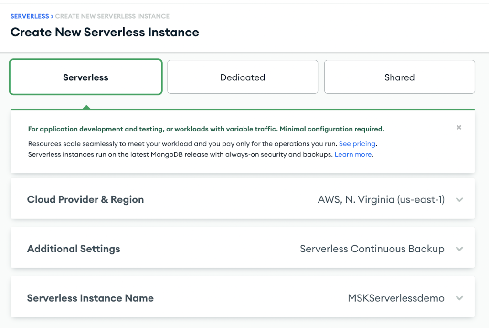The image size is (489, 328).
Task: Click the Cloud Provider & Region heading
Action: (85, 199)
